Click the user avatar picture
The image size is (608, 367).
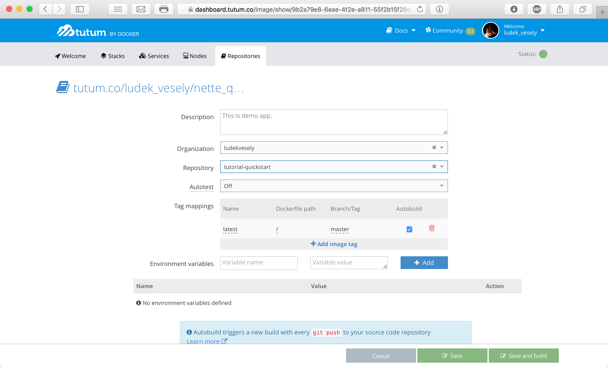pos(491,30)
